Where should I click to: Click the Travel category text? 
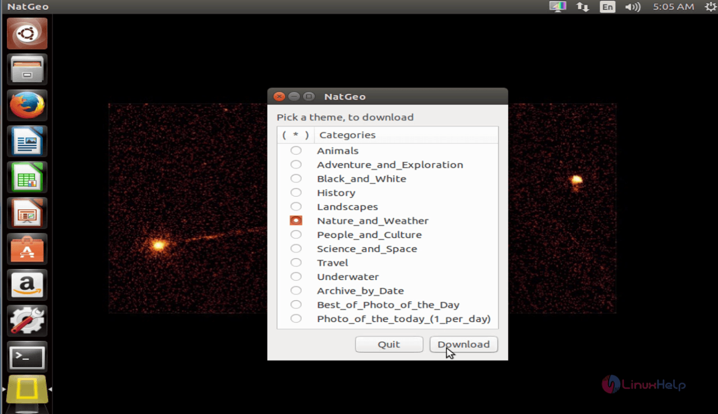pos(333,263)
